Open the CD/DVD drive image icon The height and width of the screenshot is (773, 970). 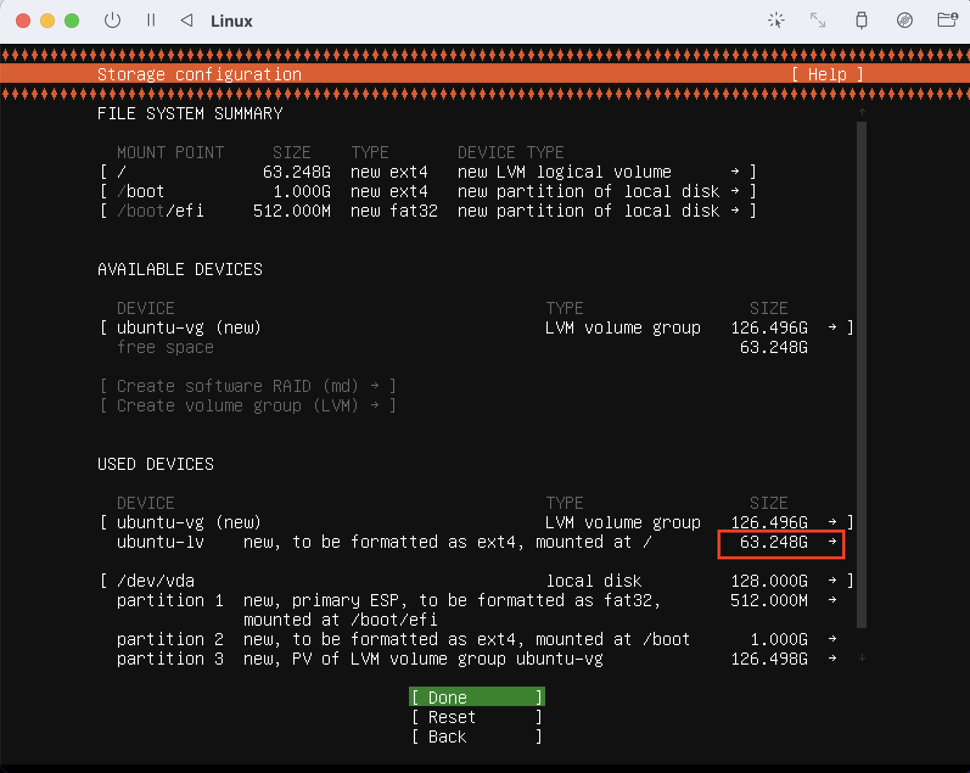pos(905,21)
